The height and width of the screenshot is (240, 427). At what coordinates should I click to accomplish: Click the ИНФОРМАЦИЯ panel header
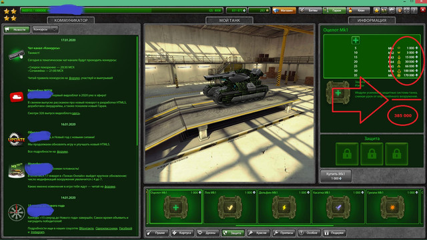pos(372,21)
